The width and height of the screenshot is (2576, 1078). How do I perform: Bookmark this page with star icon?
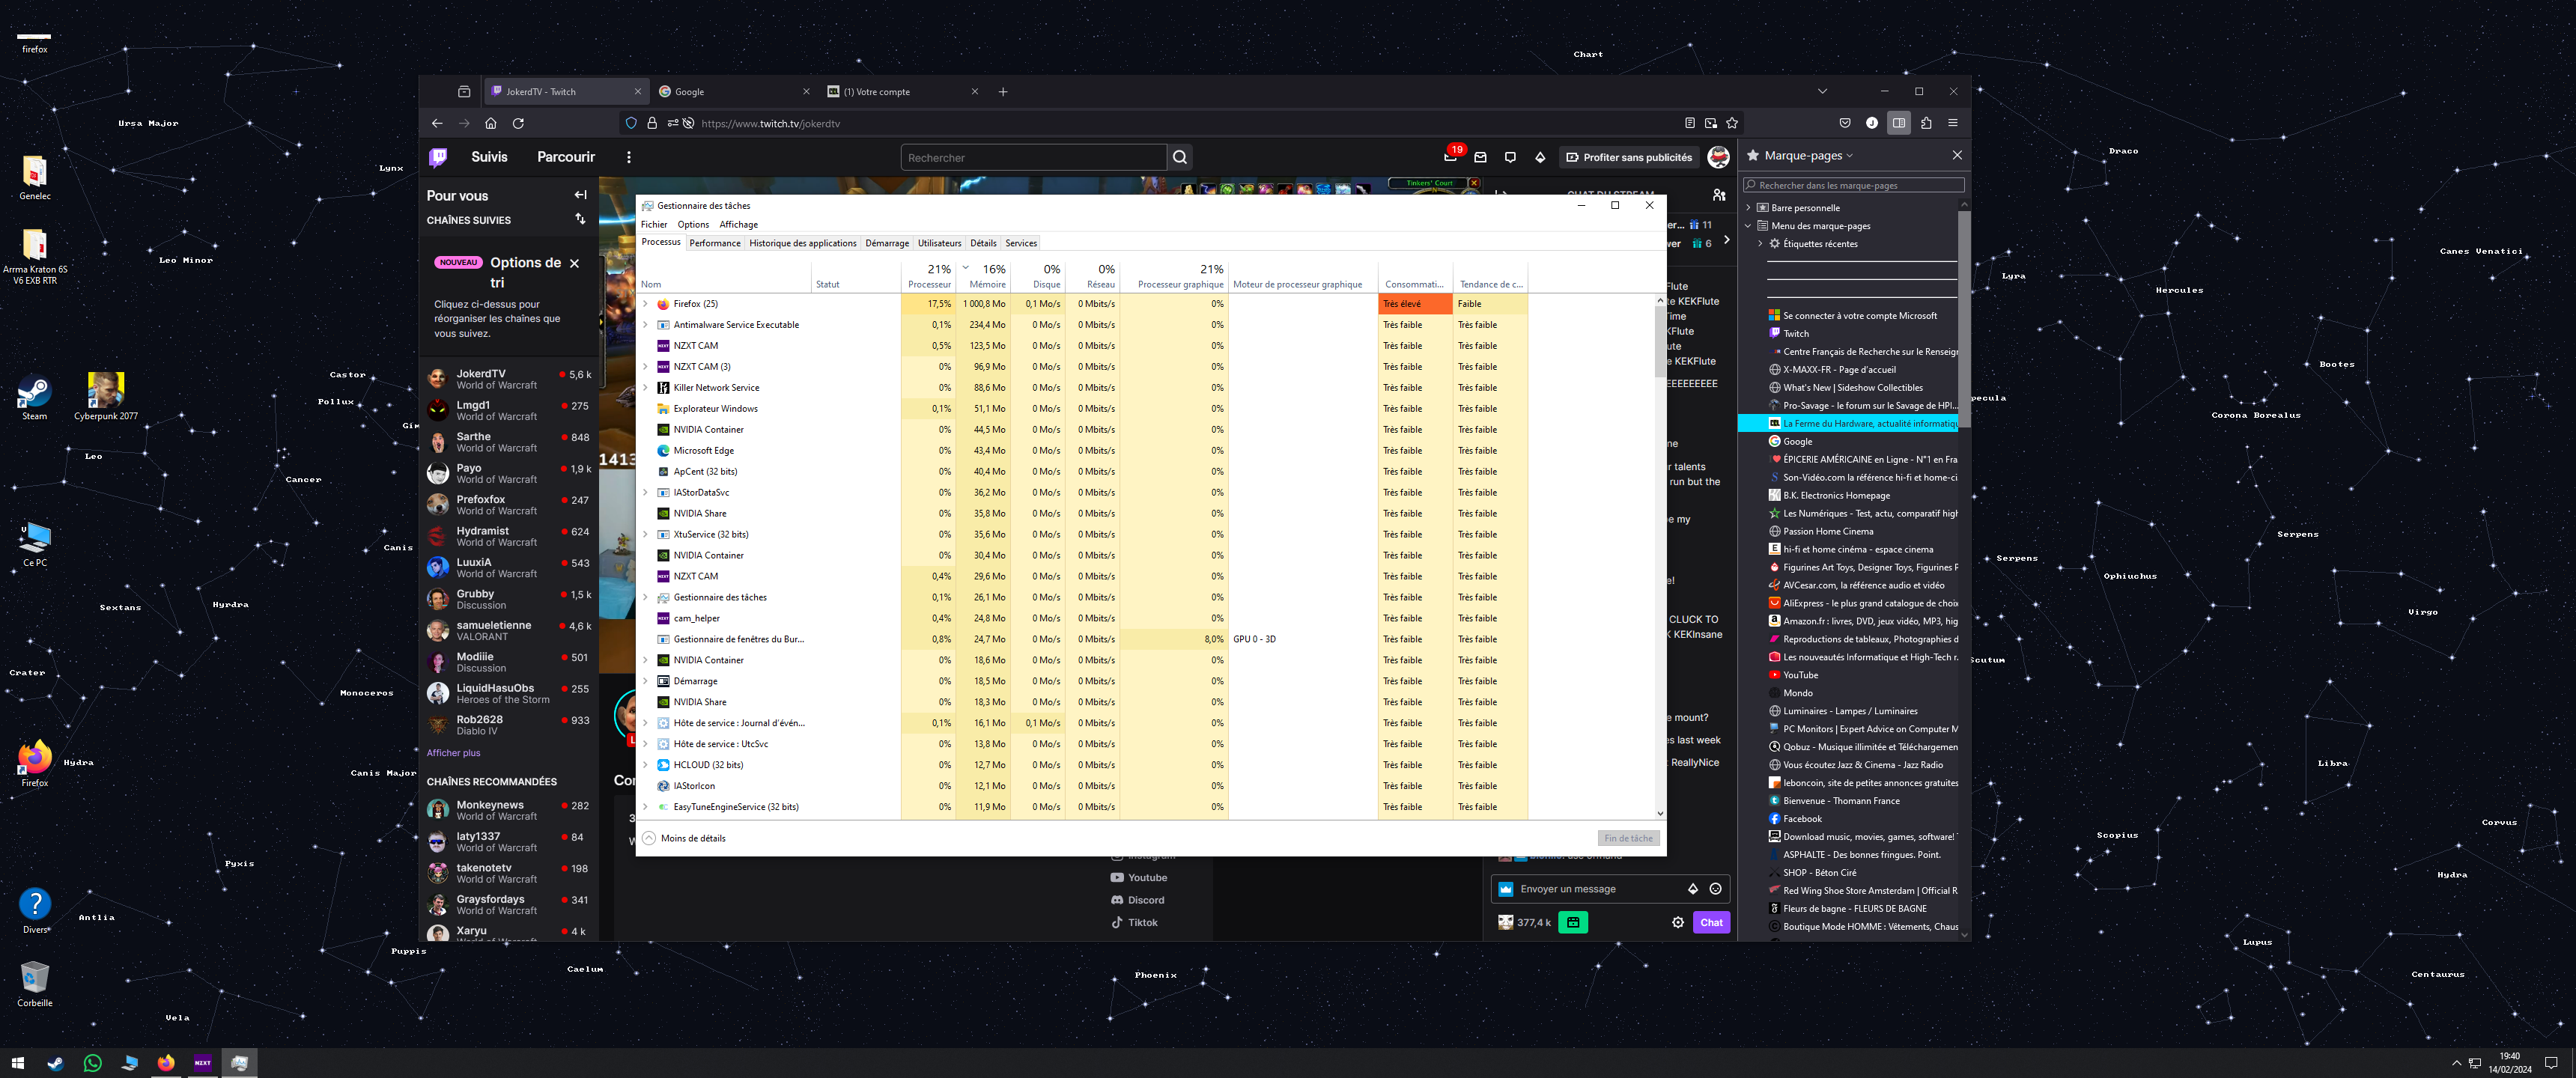1732,123
